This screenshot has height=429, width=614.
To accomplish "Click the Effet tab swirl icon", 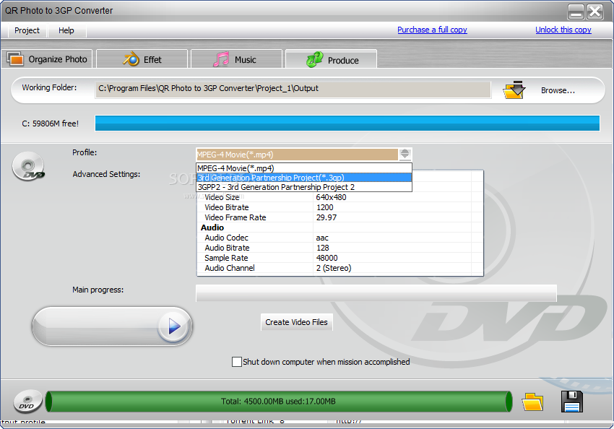I will tap(131, 59).
